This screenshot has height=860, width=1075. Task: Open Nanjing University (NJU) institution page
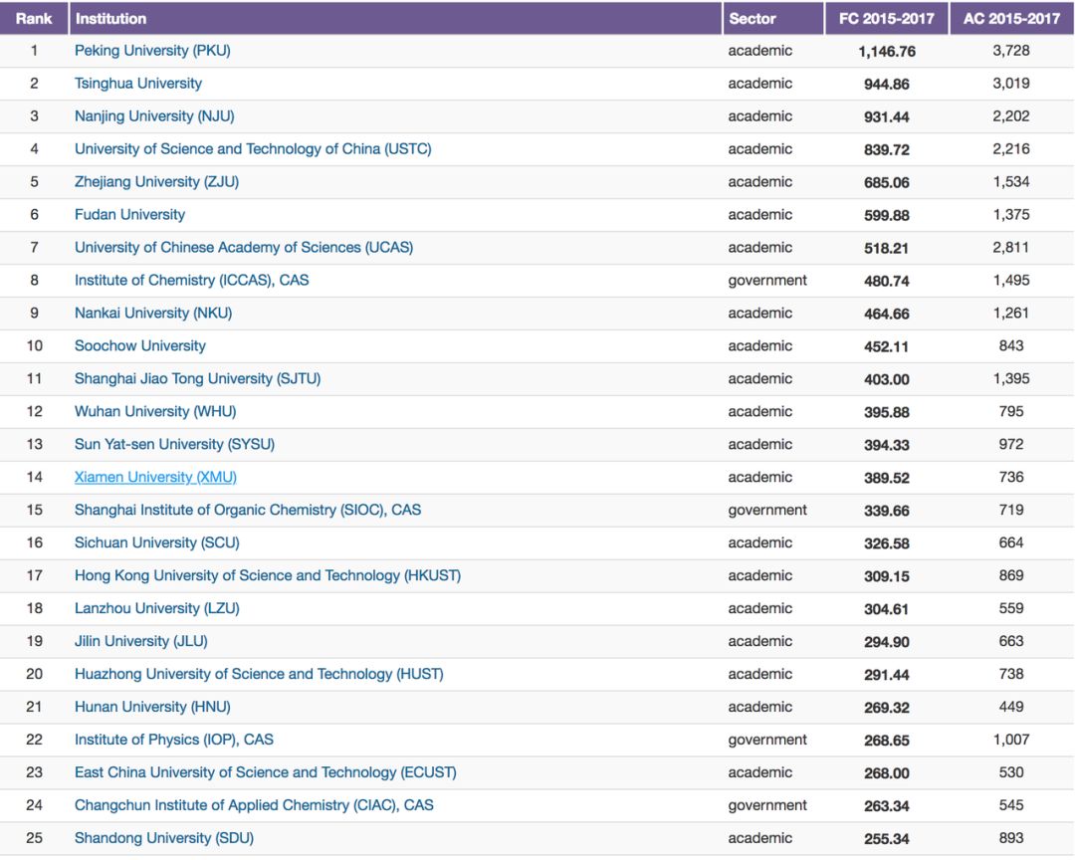[x=154, y=116]
